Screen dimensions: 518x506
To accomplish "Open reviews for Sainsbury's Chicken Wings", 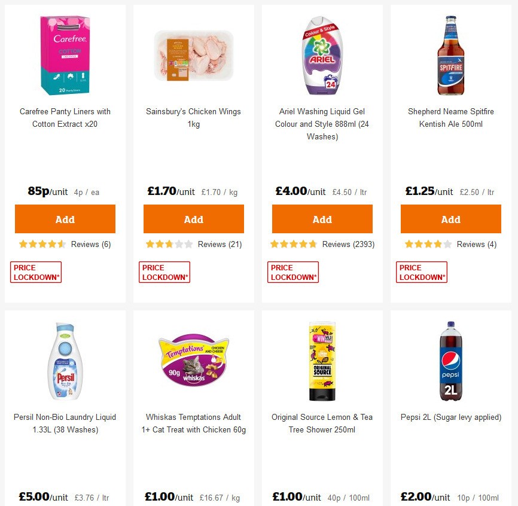I will pos(219,244).
